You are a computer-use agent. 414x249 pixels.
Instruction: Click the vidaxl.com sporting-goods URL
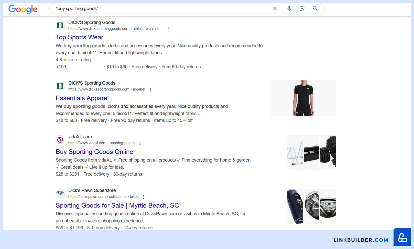(101, 143)
